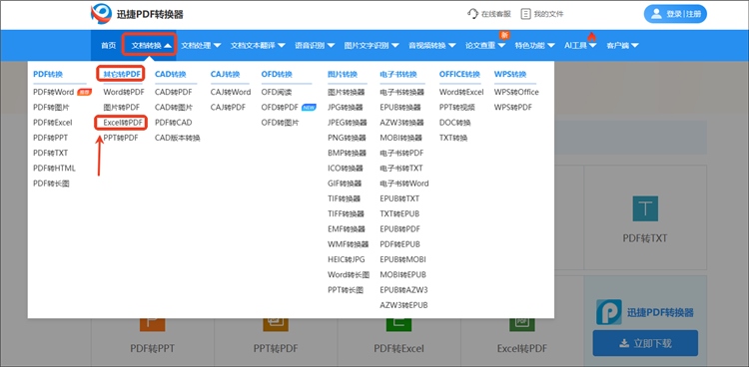The height and width of the screenshot is (367, 749).
Task: Open the 电子书转Word link
Action: click(x=404, y=183)
